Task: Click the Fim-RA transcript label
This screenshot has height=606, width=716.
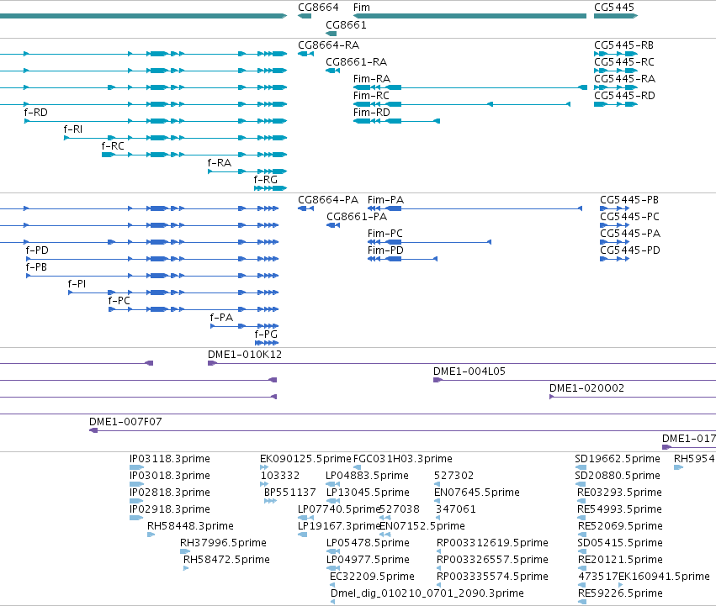Action: [372, 79]
